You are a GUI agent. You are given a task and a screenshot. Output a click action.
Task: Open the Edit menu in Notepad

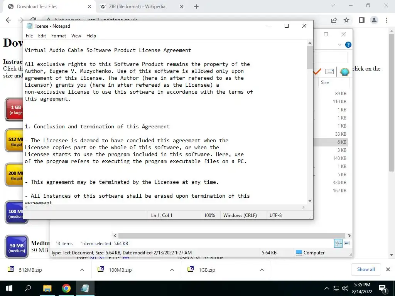tap(42, 36)
